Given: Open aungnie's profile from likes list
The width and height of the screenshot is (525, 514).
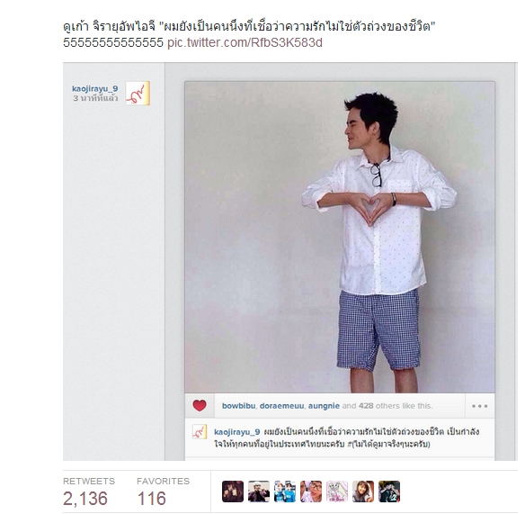Looking at the screenshot, I should (x=324, y=406).
